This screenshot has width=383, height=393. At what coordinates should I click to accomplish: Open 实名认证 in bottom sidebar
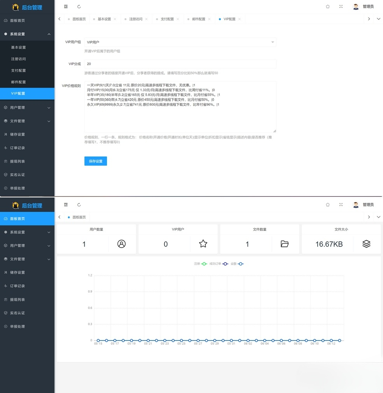27,313
